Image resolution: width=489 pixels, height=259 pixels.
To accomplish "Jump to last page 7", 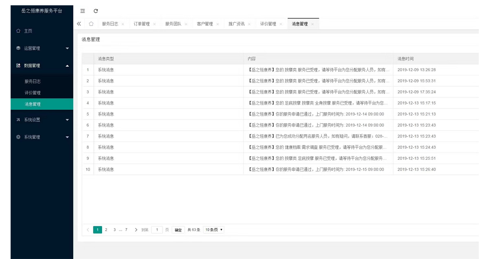I will pyautogui.click(x=126, y=230).
